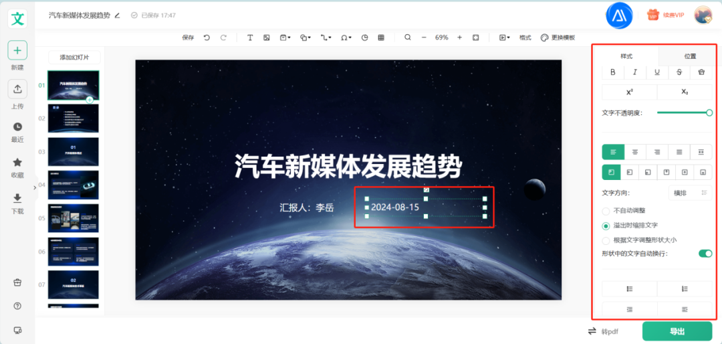722x344 pixels.
Task: Choose the last vertical-position alignment option
Action: tap(703, 172)
